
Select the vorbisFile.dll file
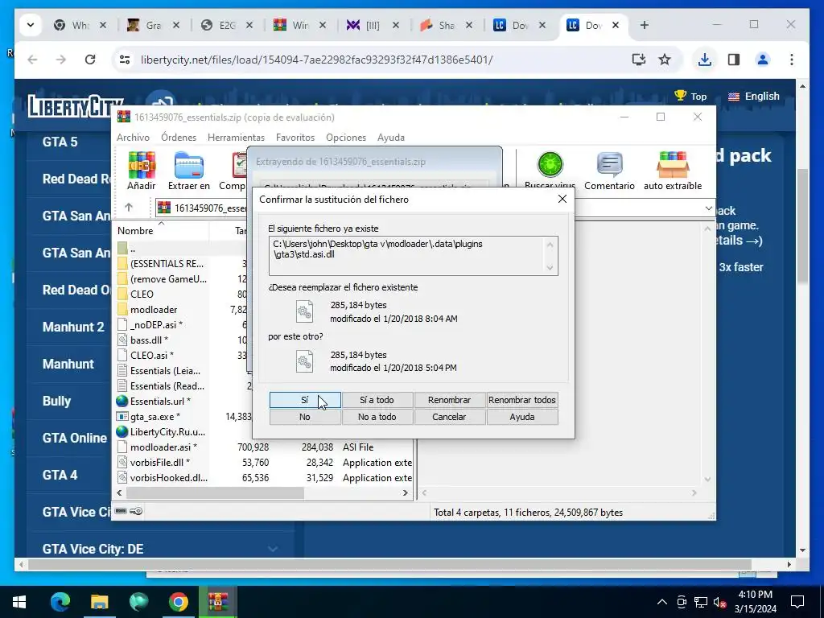click(x=160, y=463)
